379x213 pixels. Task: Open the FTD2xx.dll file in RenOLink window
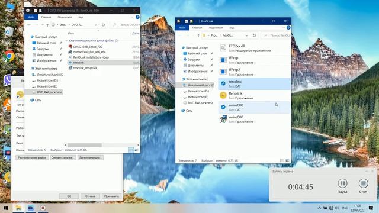tap(254, 48)
